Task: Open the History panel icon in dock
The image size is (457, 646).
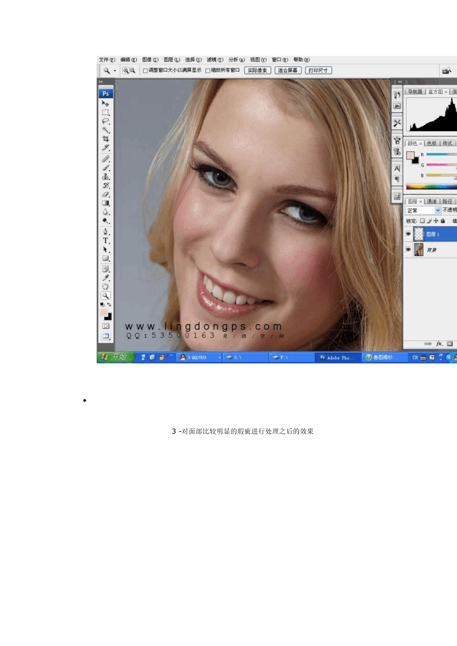Action: (397, 96)
